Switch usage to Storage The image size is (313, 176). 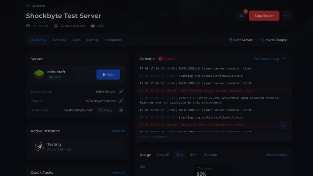point(211,154)
